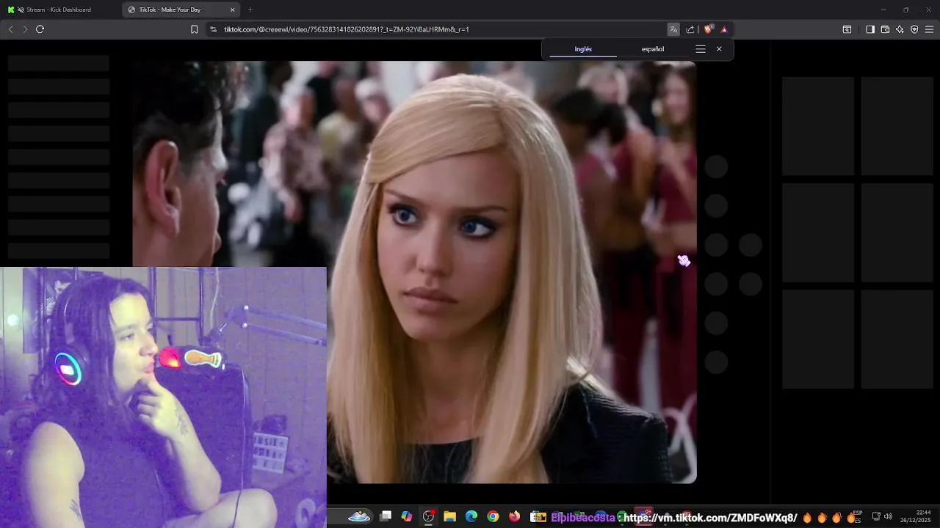Click the vm.tiktok.com chat link overlay
This screenshot has height=528, width=940.
click(x=710, y=518)
